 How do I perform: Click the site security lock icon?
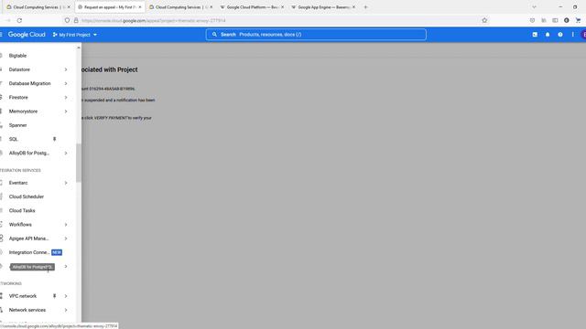click(76, 20)
